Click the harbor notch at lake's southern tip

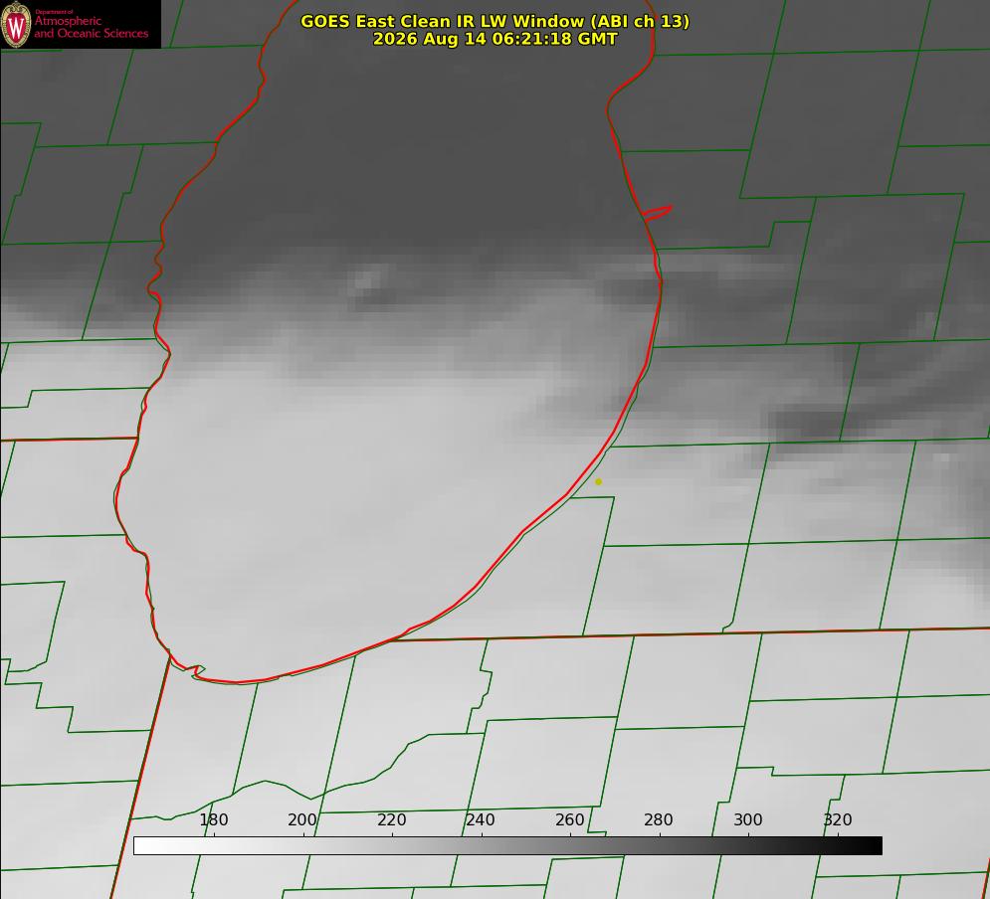coord(196,670)
